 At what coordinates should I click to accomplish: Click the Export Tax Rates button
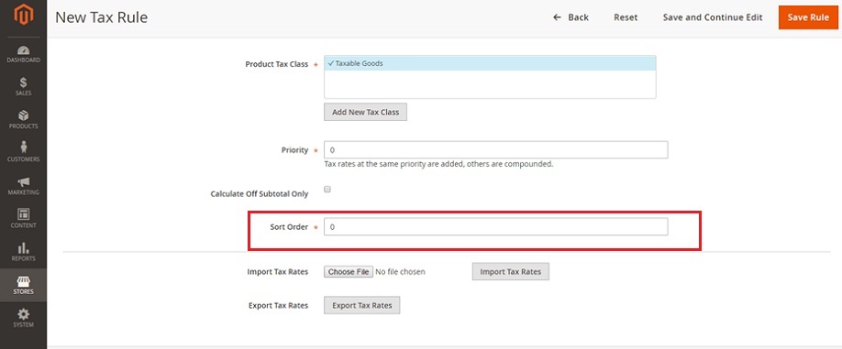click(x=362, y=305)
